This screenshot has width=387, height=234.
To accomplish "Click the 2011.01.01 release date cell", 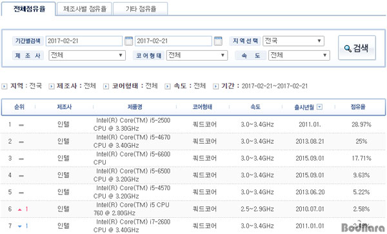I will click(310, 226).
